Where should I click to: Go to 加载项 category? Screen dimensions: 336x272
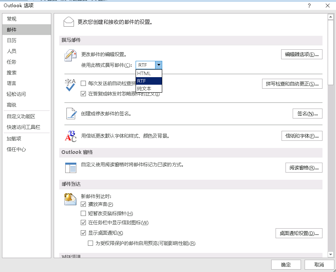[x=27, y=139]
